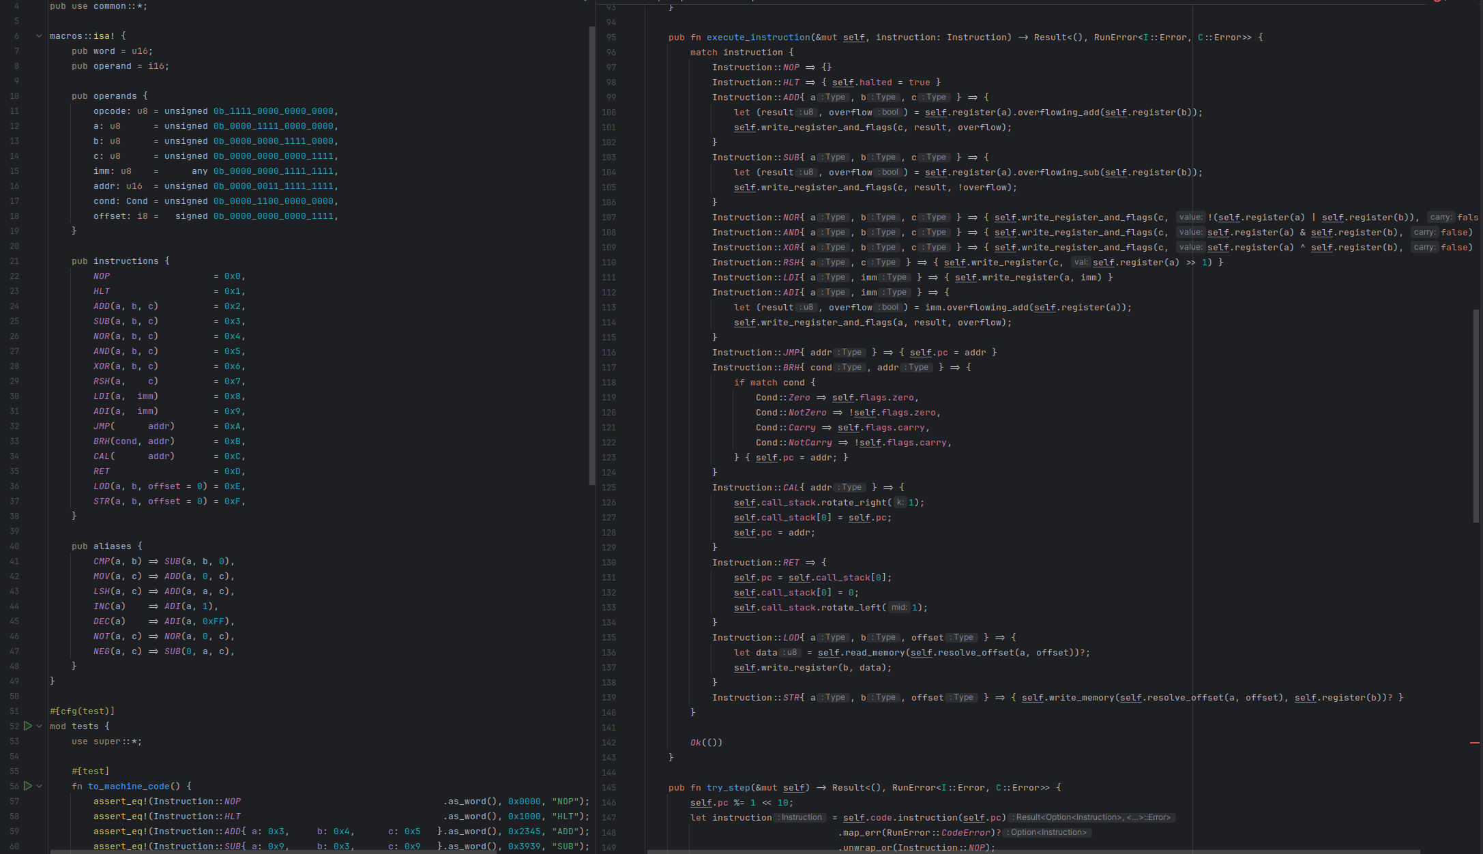Click the 'val:' inlay hint on RSH line
The height and width of the screenshot is (854, 1483).
(1081, 263)
